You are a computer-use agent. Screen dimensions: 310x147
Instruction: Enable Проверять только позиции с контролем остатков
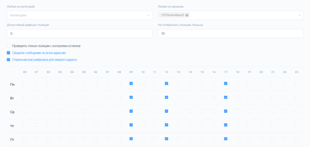pyautogui.click(x=8, y=46)
